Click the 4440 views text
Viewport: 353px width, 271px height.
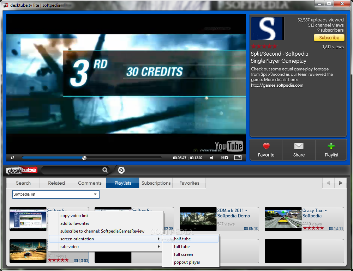pyautogui.click(x=312, y=224)
